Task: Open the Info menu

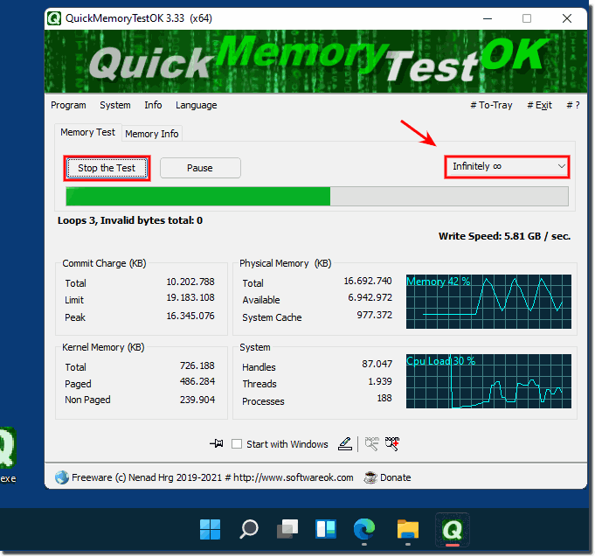Action: point(153,105)
